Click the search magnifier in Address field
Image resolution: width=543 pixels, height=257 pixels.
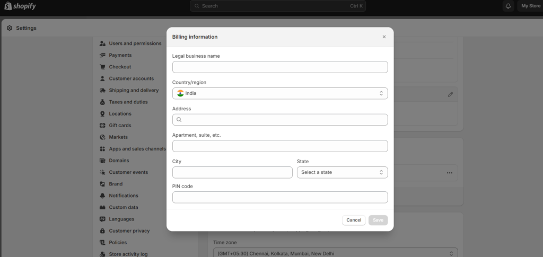(179, 120)
